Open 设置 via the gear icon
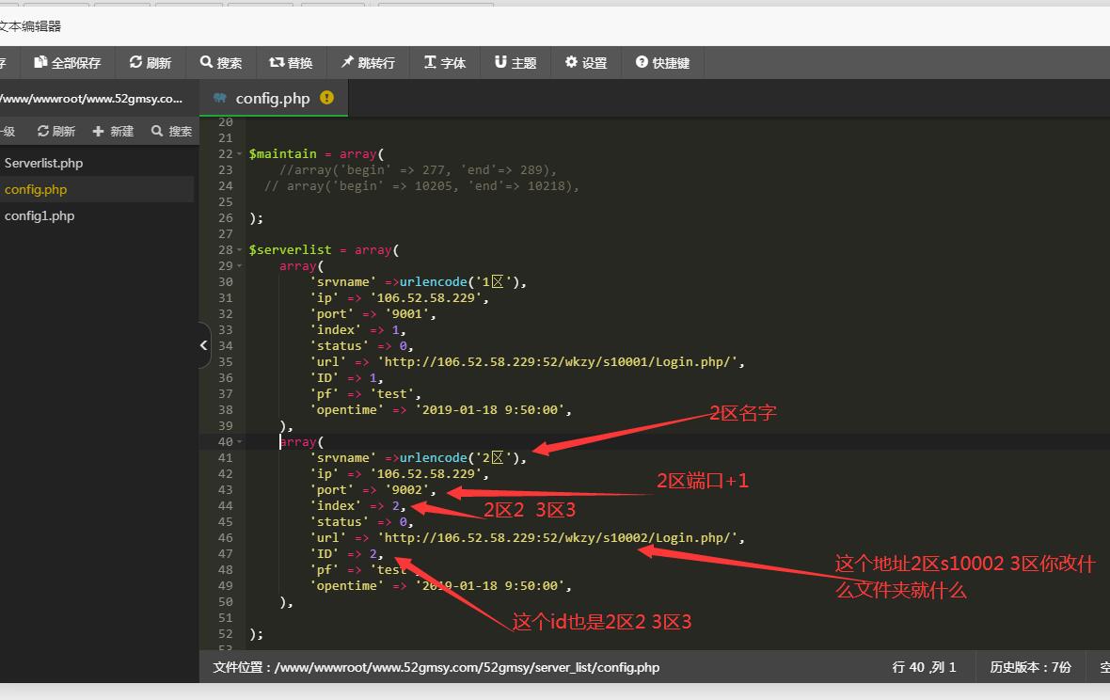Image resolution: width=1110 pixels, height=700 pixels. [x=586, y=63]
